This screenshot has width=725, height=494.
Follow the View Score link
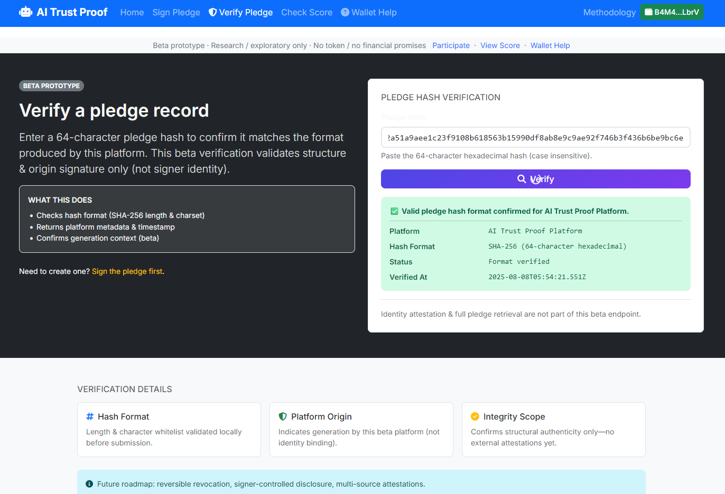[500, 45]
